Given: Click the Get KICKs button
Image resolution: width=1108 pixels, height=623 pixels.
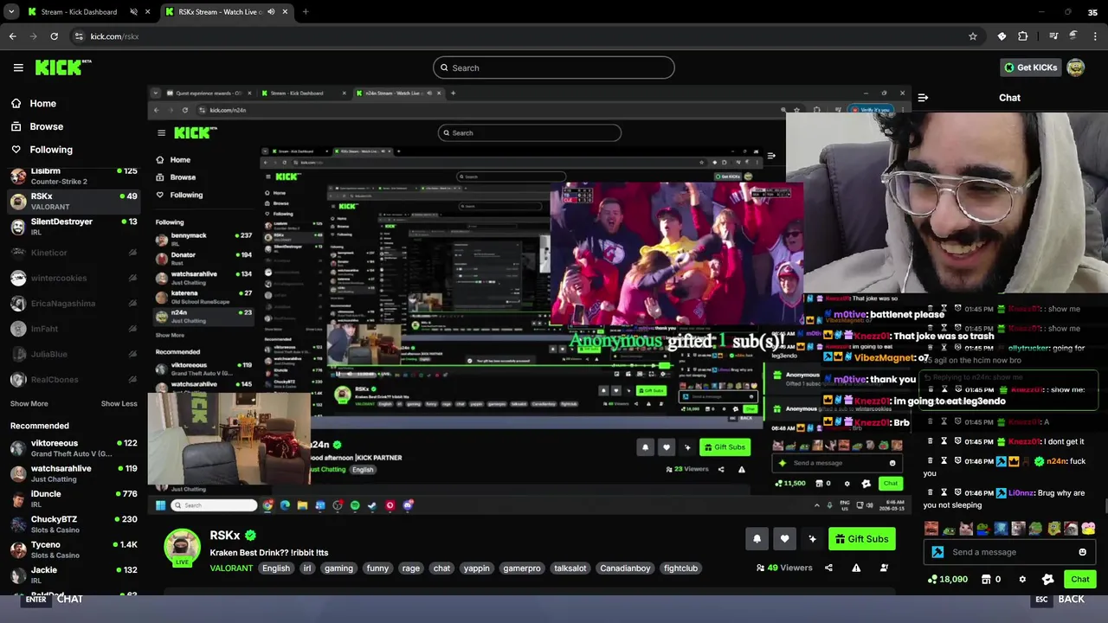Looking at the screenshot, I should pyautogui.click(x=1030, y=67).
